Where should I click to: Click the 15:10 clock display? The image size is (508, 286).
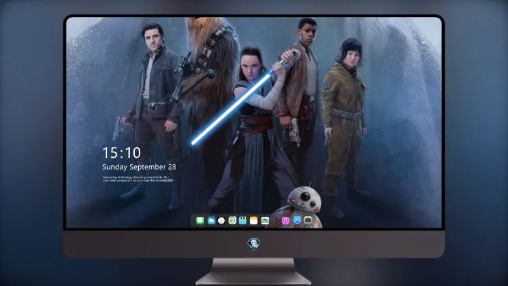[x=121, y=152]
